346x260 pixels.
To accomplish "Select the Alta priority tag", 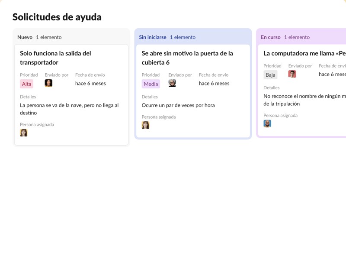I will coord(26,84).
